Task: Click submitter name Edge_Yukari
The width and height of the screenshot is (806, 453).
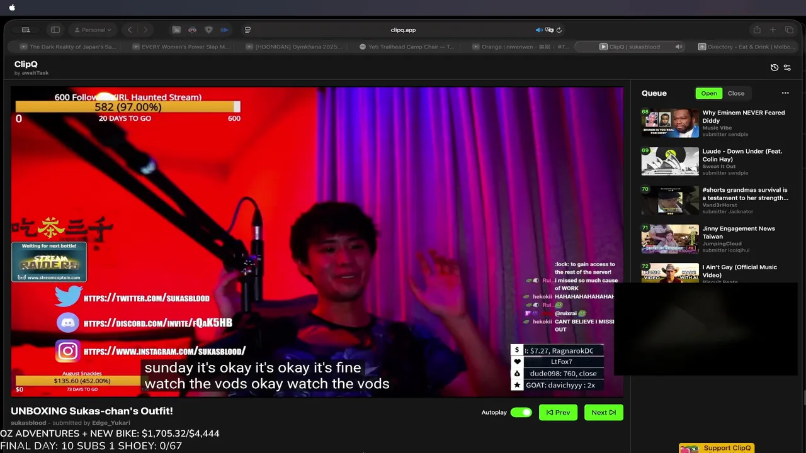Action: [x=111, y=423]
